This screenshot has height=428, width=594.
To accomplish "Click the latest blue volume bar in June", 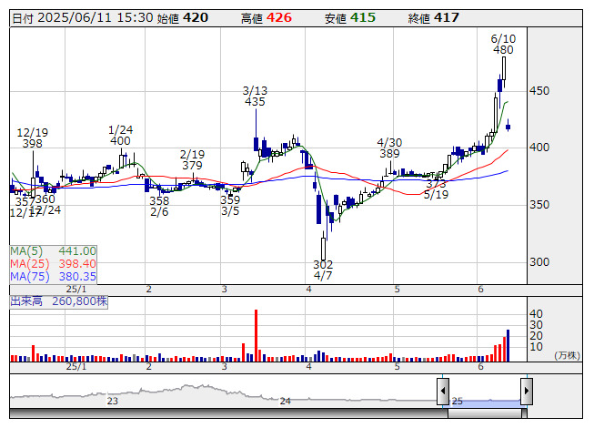I will pyautogui.click(x=508, y=345).
